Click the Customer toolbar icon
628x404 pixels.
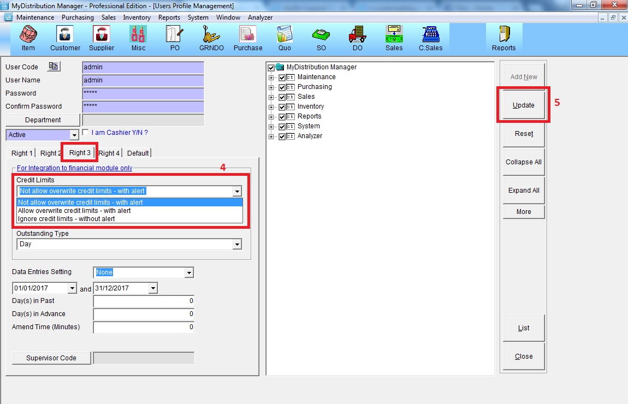(65, 38)
